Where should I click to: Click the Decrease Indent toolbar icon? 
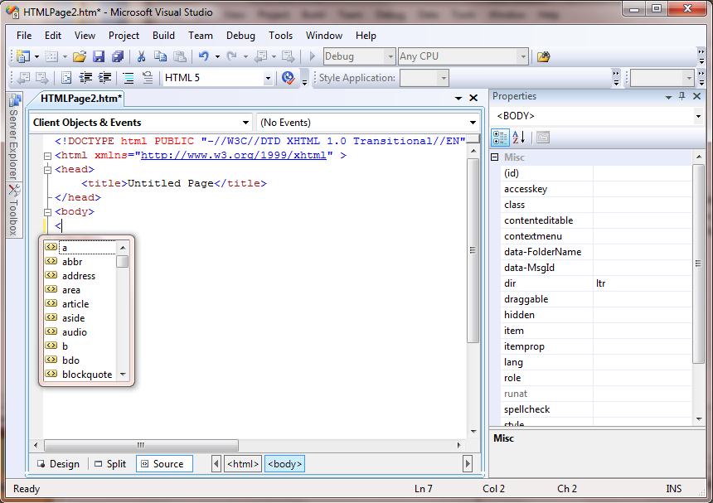coord(85,78)
